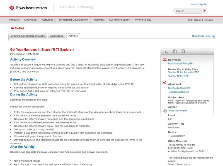Click the During the Activity heading
The image size is (223, 166).
point(24,94)
